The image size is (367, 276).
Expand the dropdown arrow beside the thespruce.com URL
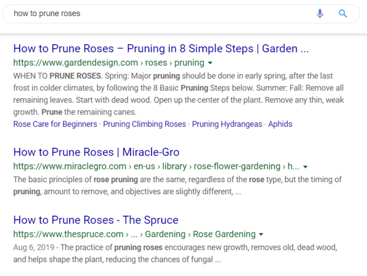point(261,234)
